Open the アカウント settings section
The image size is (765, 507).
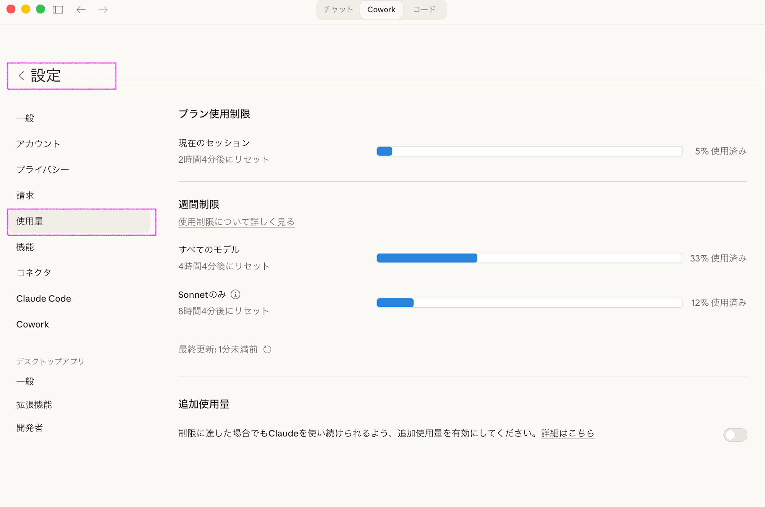click(x=38, y=144)
